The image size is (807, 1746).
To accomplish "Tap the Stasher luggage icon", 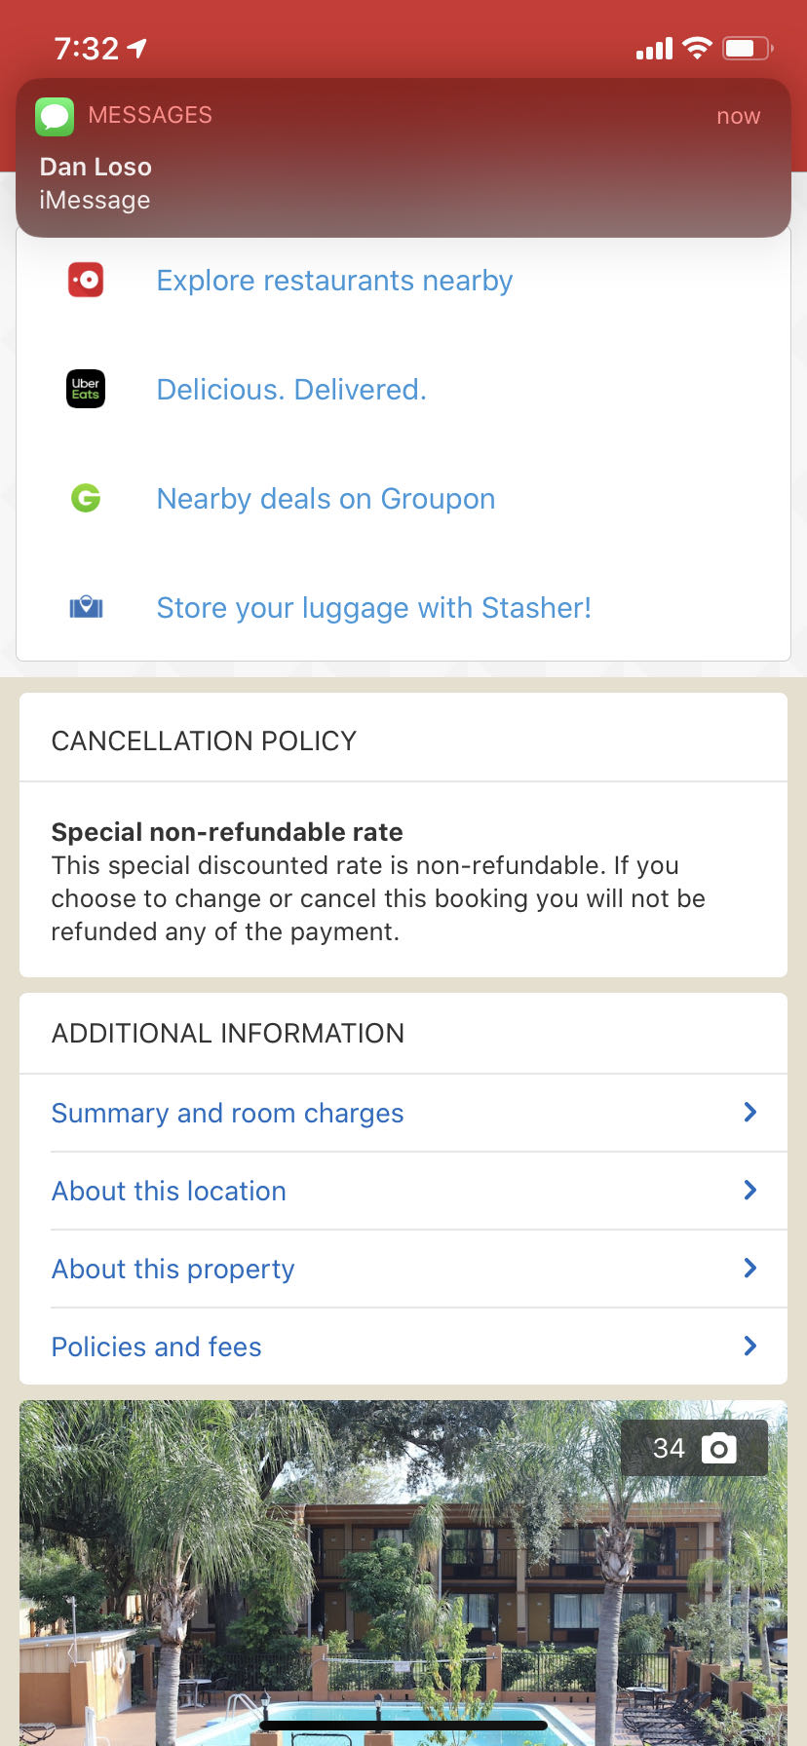I will tap(86, 608).
